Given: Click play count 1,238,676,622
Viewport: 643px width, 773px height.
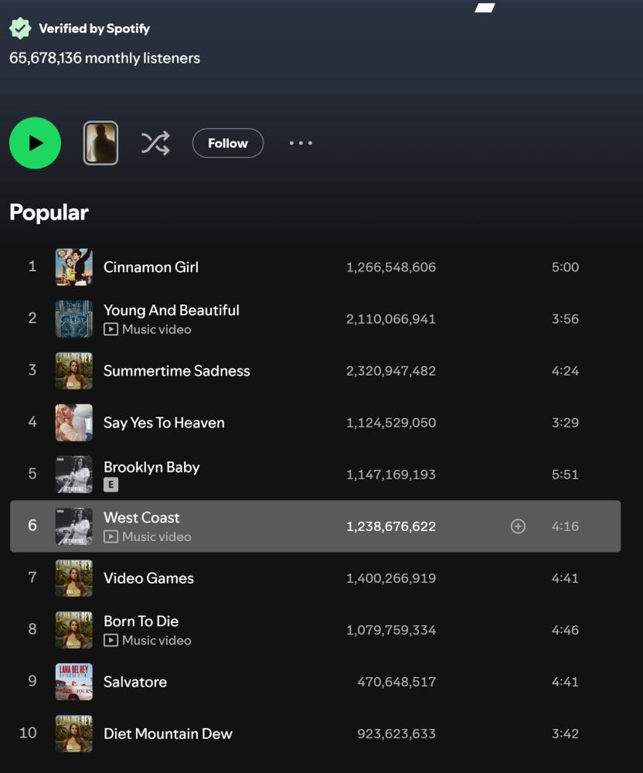Looking at the screenshot, I should coord(391,526).
